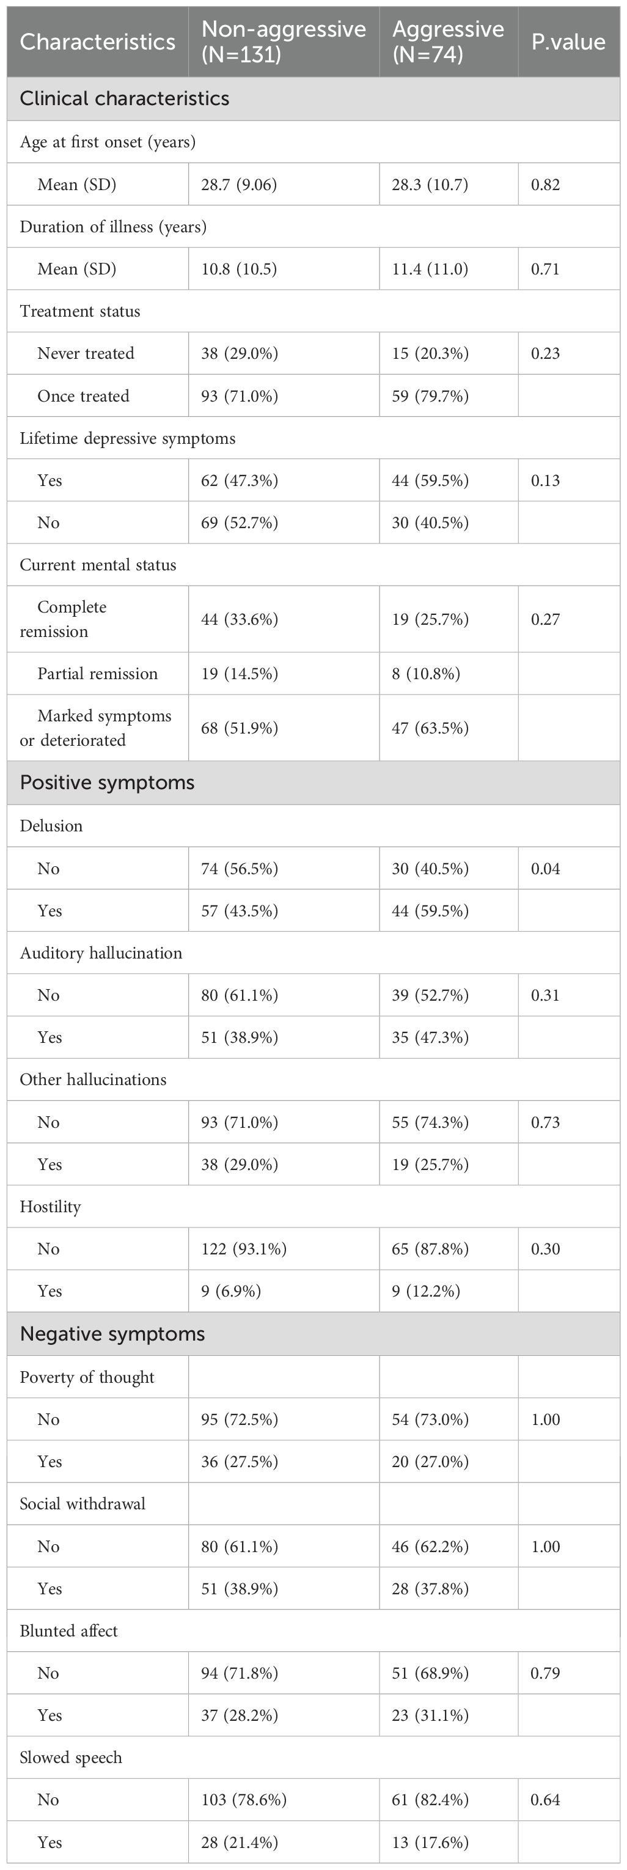Click the 122 (93.1%) hostility cell
The width and height of the screenshot is (627, 1870).
pyautogui.click(x=244, y=1248)
